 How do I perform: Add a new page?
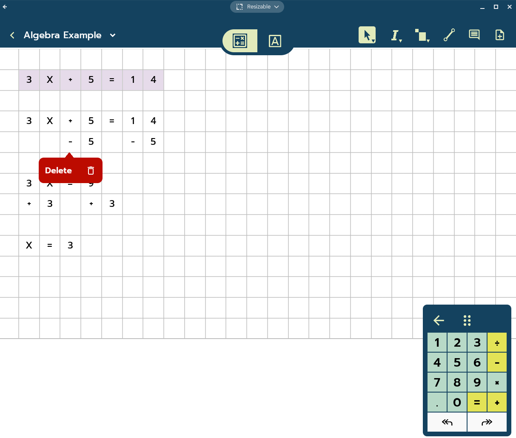click(x=500, y=35)
